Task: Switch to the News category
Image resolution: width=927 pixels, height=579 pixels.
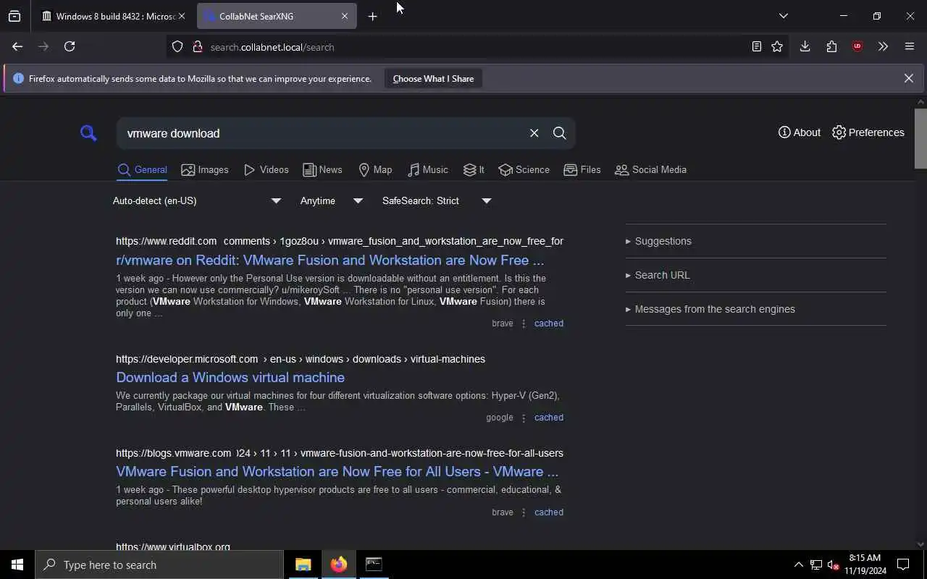Action: click(322, 169)
